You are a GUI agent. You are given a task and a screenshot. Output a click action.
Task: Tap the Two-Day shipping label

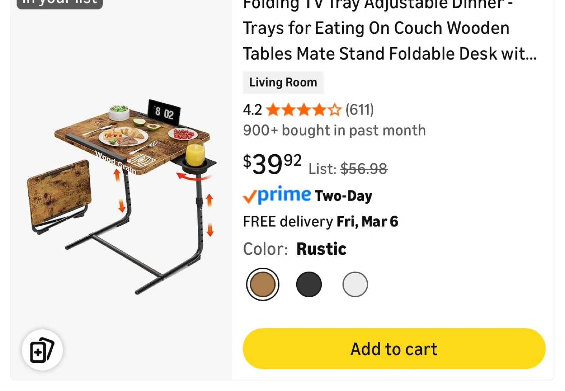343,195
